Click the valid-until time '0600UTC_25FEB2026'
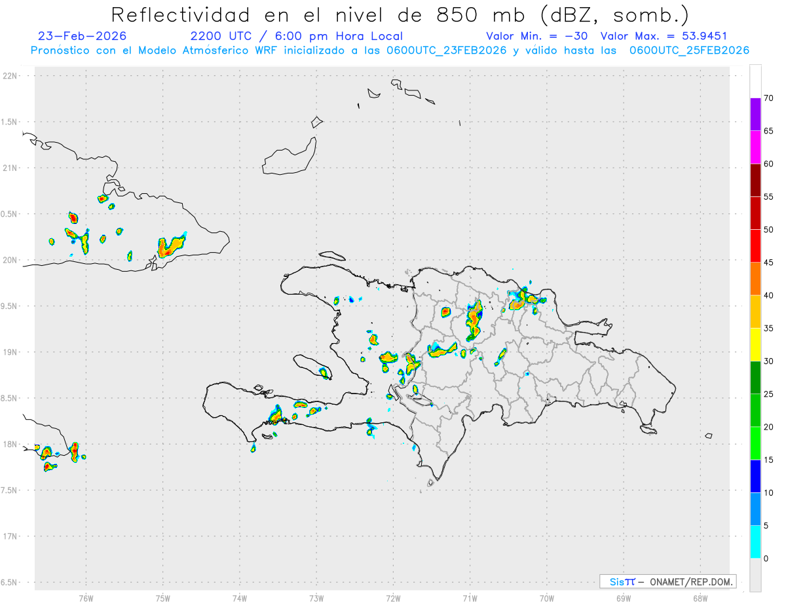Viewport: 786px width, 607px height. click(689, 50)
